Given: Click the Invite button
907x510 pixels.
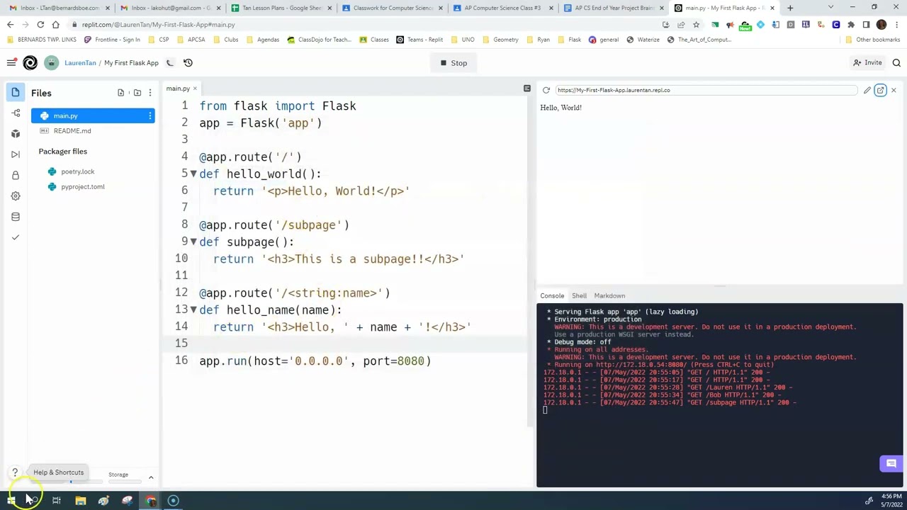Looking at the screenshot, I should tap(867, 63).
